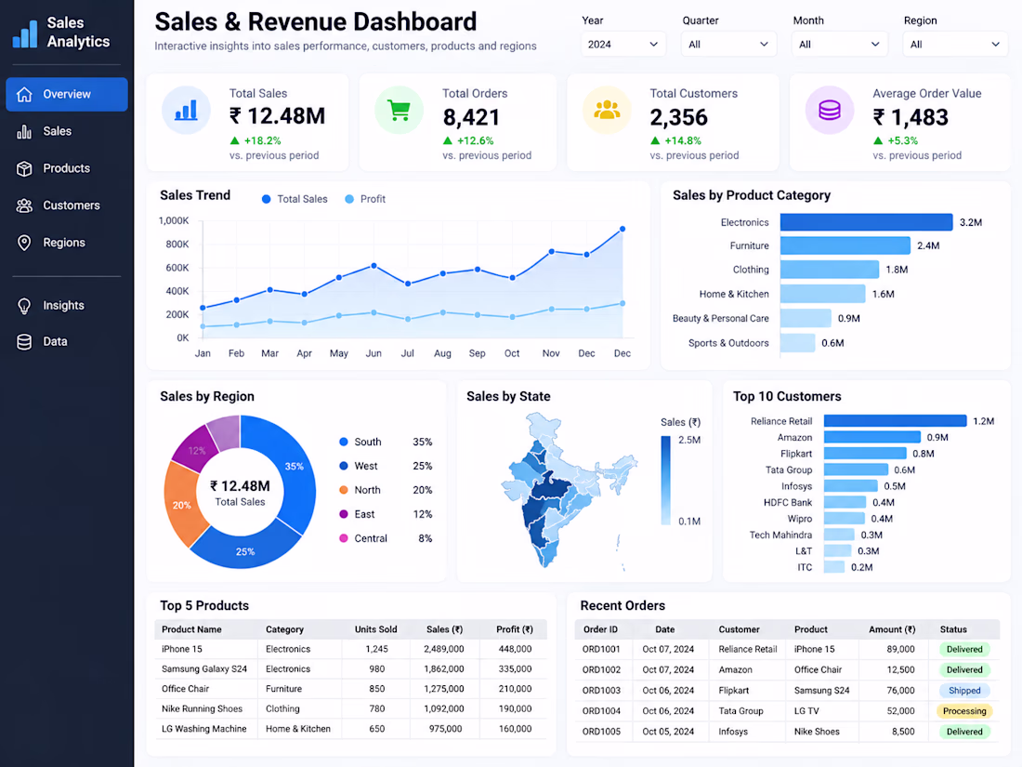Click the Furniture 2.4M category bar
This screenshot has height=767, width=1022.
845,245
